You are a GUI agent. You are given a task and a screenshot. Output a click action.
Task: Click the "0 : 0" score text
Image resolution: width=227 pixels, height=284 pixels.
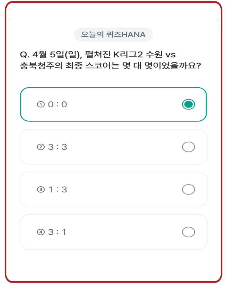[x=58, y=105]
